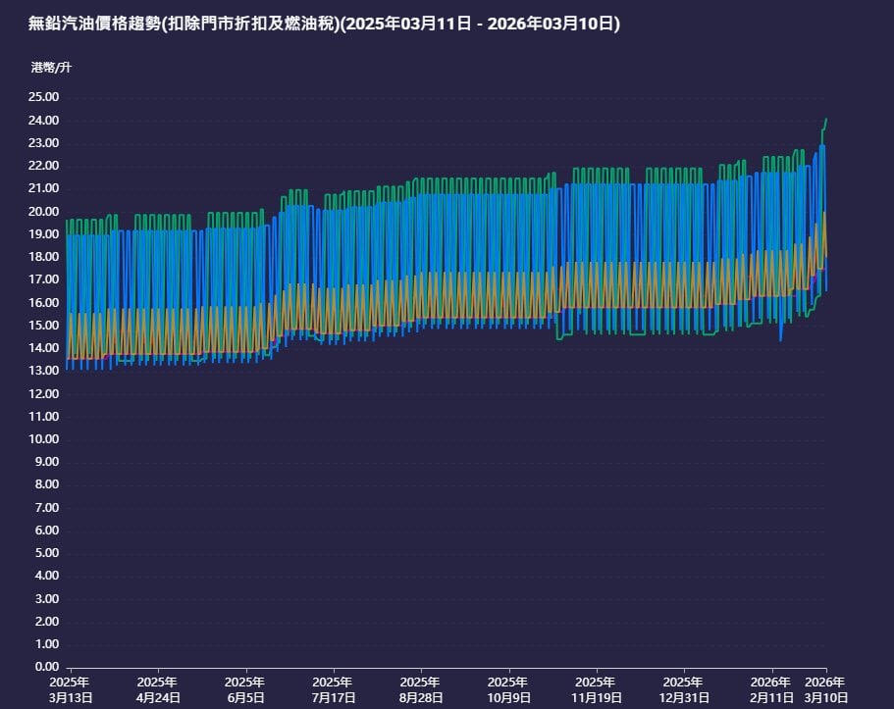Click the 2025年 8月28日 axis date
The image size is (894, 709).
pos(420,689)
